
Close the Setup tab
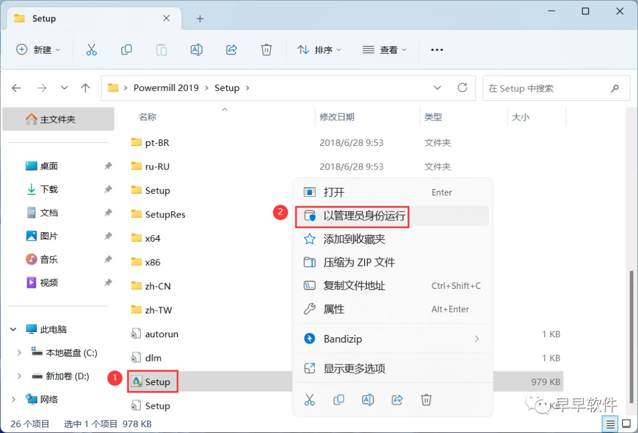tap(167, 18)
